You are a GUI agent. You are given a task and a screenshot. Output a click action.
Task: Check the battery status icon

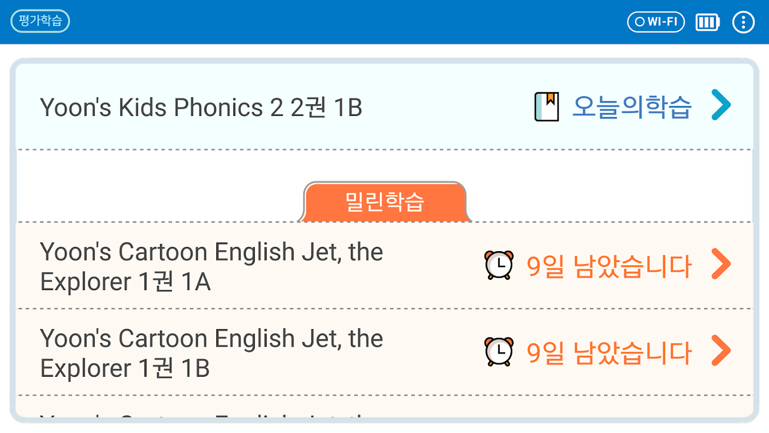707,22
